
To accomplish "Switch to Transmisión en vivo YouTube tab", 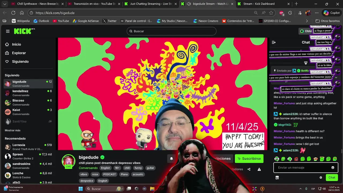I will [x=94, y=4].
